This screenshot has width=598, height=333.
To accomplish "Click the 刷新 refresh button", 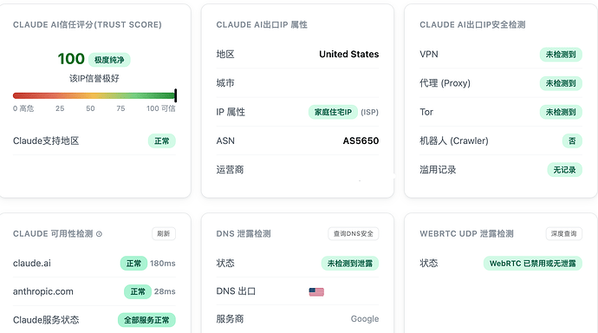I will click(x=164, y=233).
